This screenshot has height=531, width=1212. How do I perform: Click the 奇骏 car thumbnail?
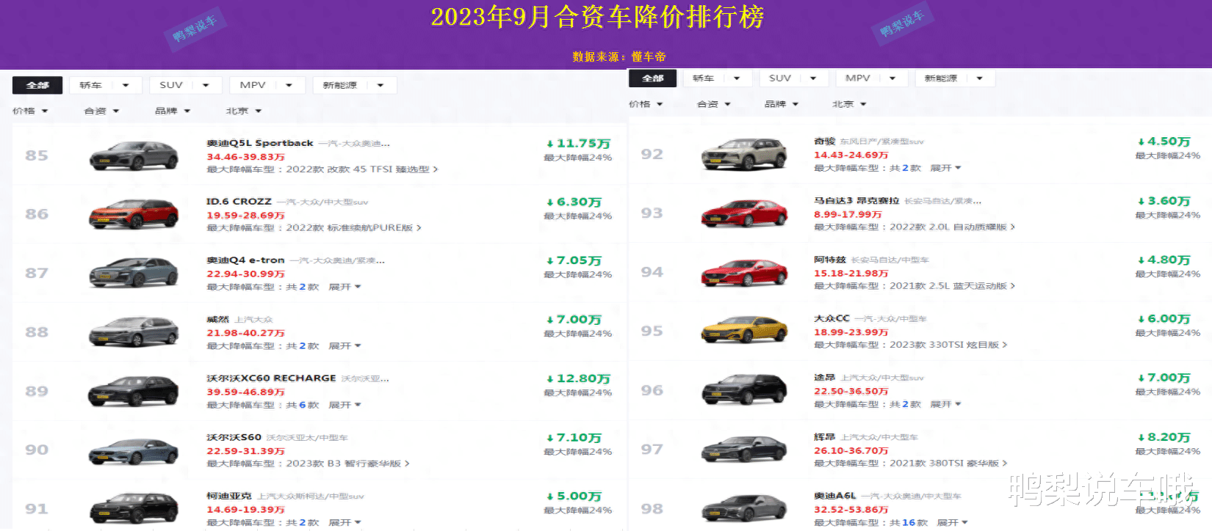click(x=745, y=154)
